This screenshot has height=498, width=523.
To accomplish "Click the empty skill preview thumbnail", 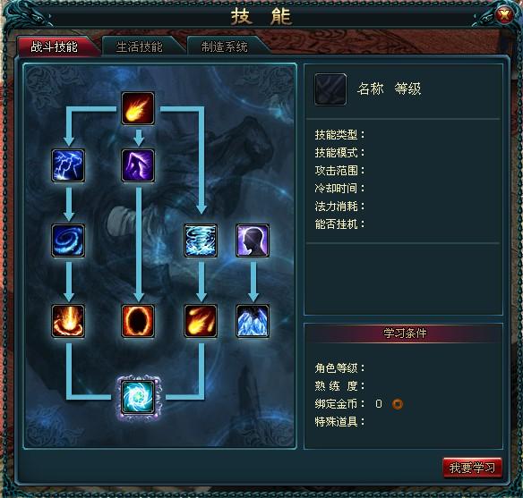I will [x=330, y=89].
